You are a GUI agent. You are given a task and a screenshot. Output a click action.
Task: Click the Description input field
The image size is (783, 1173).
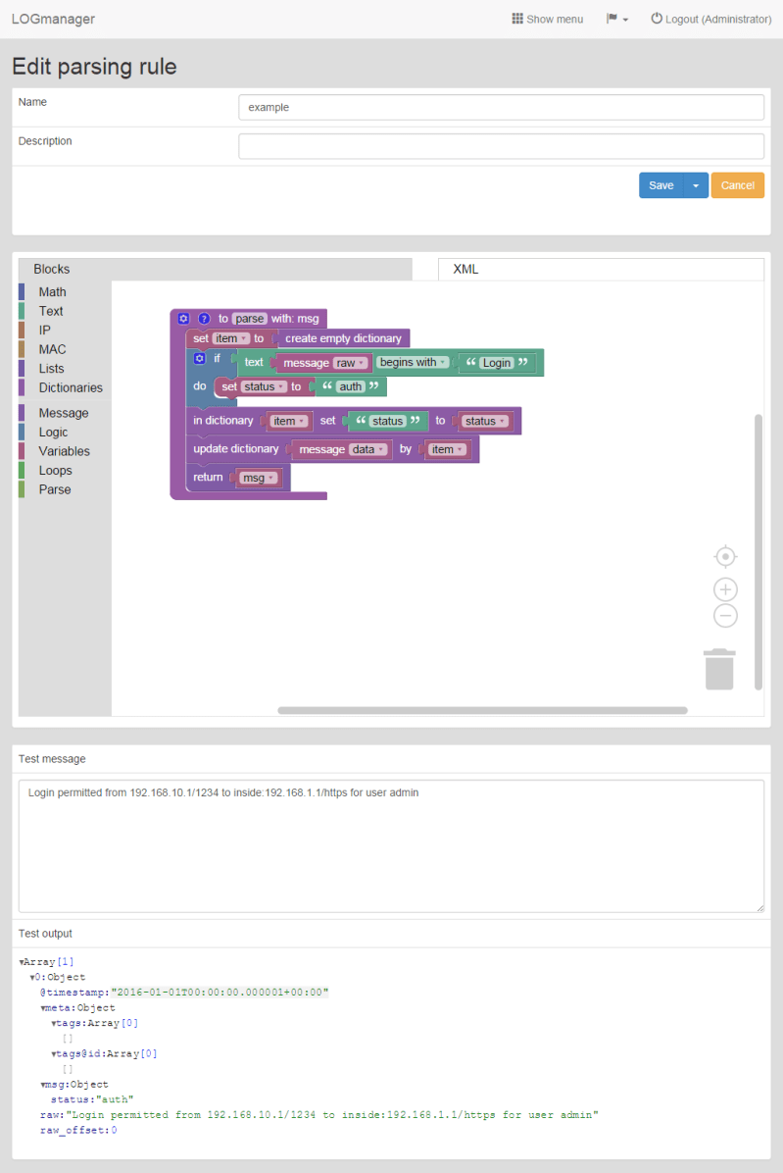tap(502, 146)
